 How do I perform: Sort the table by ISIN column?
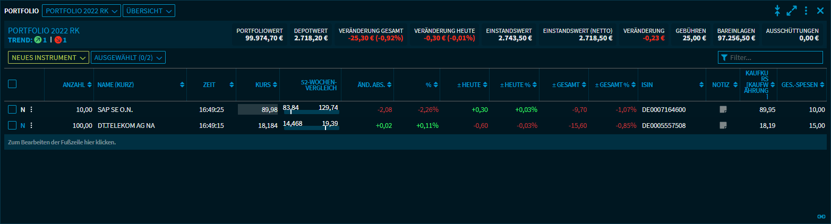pyautogui.click(x=647, y=84)
